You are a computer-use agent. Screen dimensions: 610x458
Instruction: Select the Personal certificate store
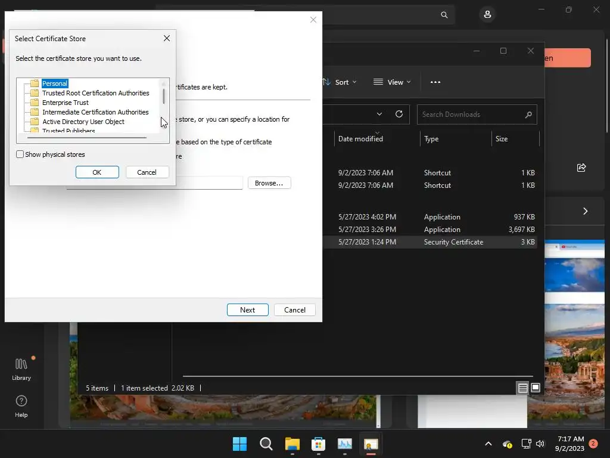pos(54,83)
